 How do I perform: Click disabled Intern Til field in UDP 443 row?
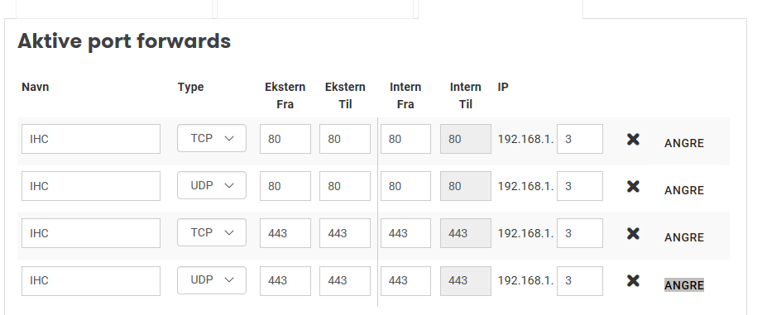click(x=466, y=280)
